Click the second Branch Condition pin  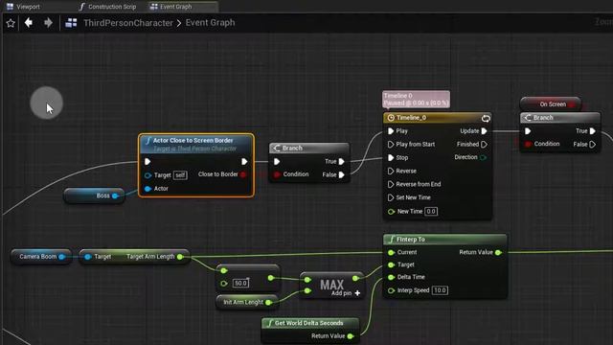click(x=528, y=144)
